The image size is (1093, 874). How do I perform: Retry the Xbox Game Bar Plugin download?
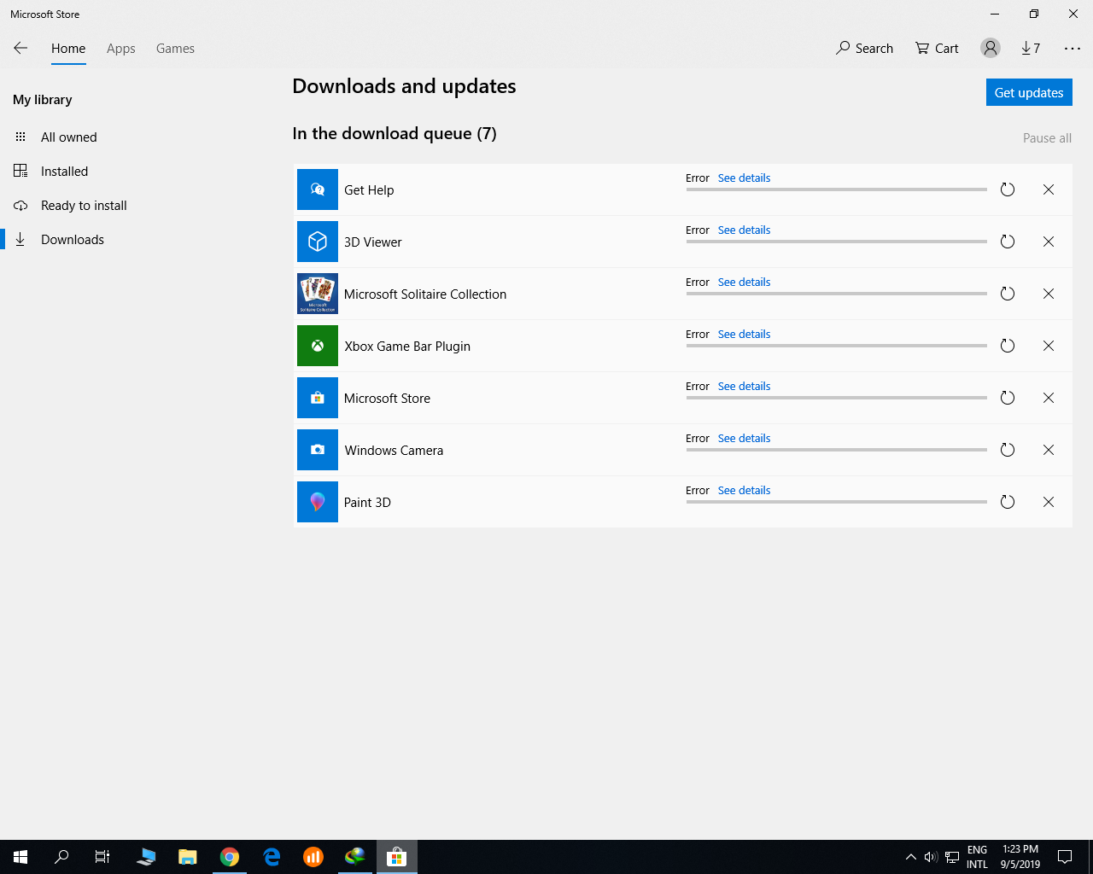[1008, 346]
